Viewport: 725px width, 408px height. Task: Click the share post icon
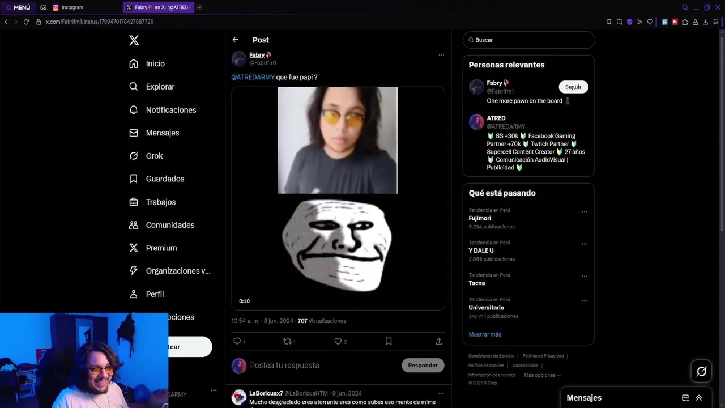439,341
